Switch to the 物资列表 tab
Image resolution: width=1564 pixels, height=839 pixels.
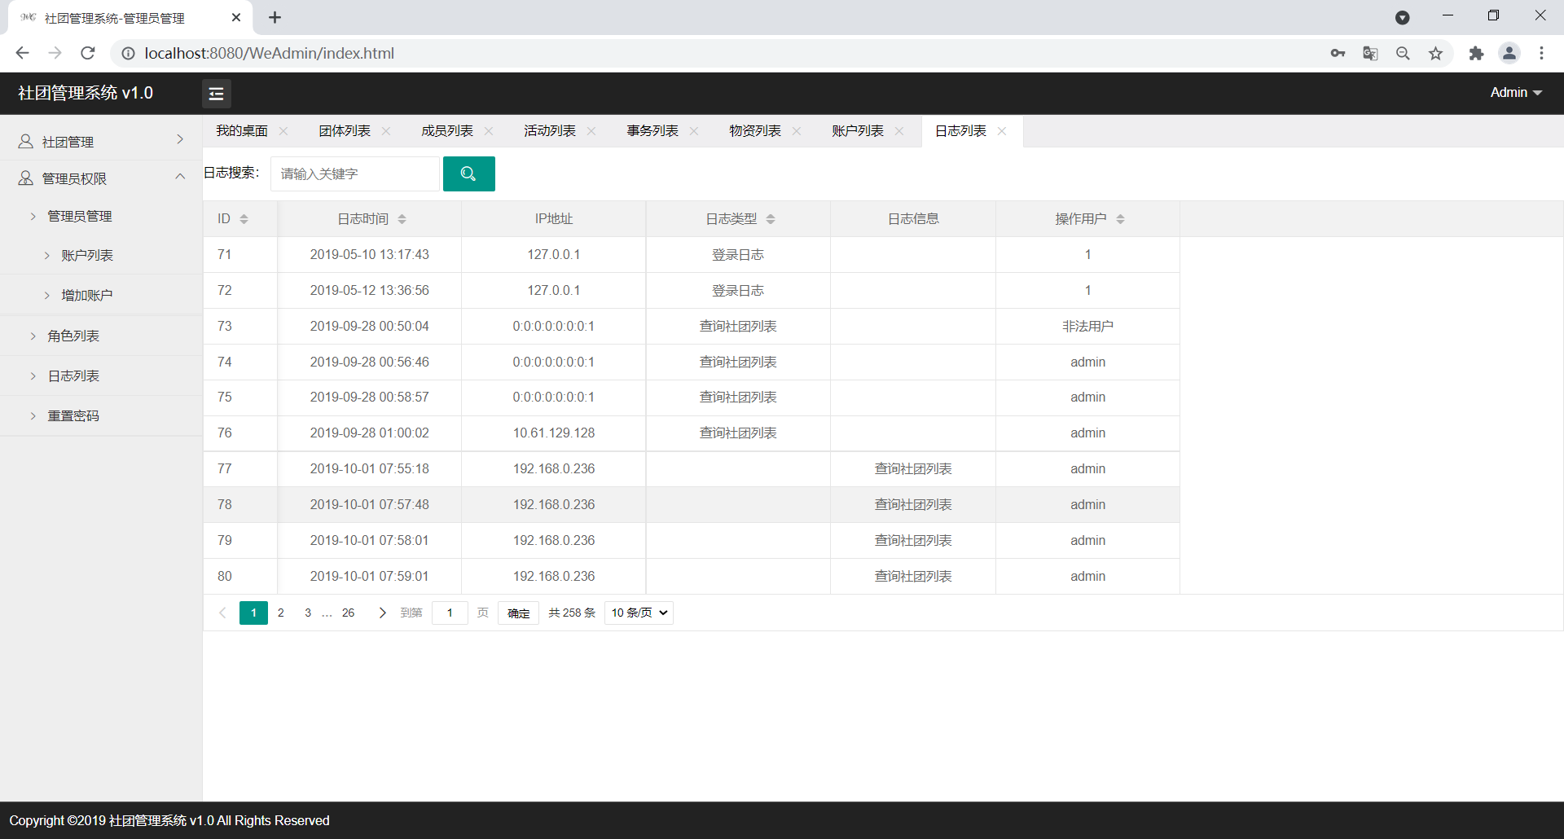pyautogui.click(x=755, y=131)
